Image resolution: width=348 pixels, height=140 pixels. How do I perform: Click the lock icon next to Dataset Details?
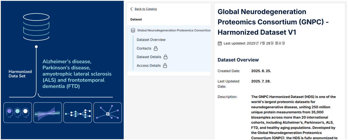165,57
